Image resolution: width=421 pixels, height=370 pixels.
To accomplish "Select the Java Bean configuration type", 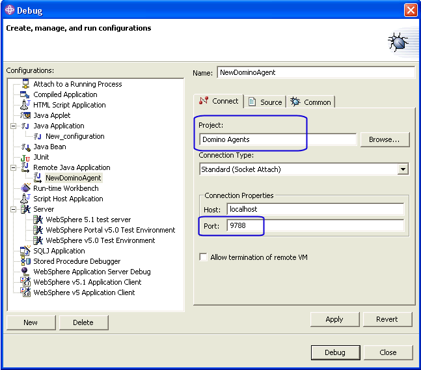I will 49,147.
